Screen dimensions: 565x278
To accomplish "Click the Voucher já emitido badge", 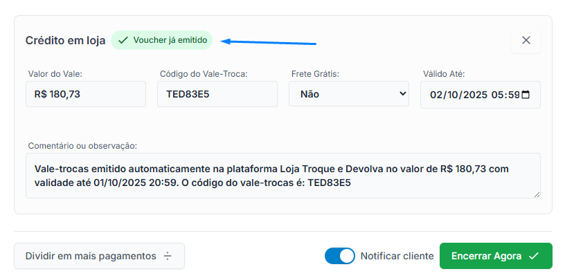I will pyautogui.click(x=161, y=40).
